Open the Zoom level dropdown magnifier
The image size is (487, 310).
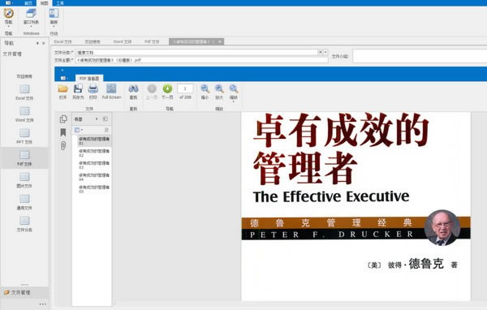(234, 92)
